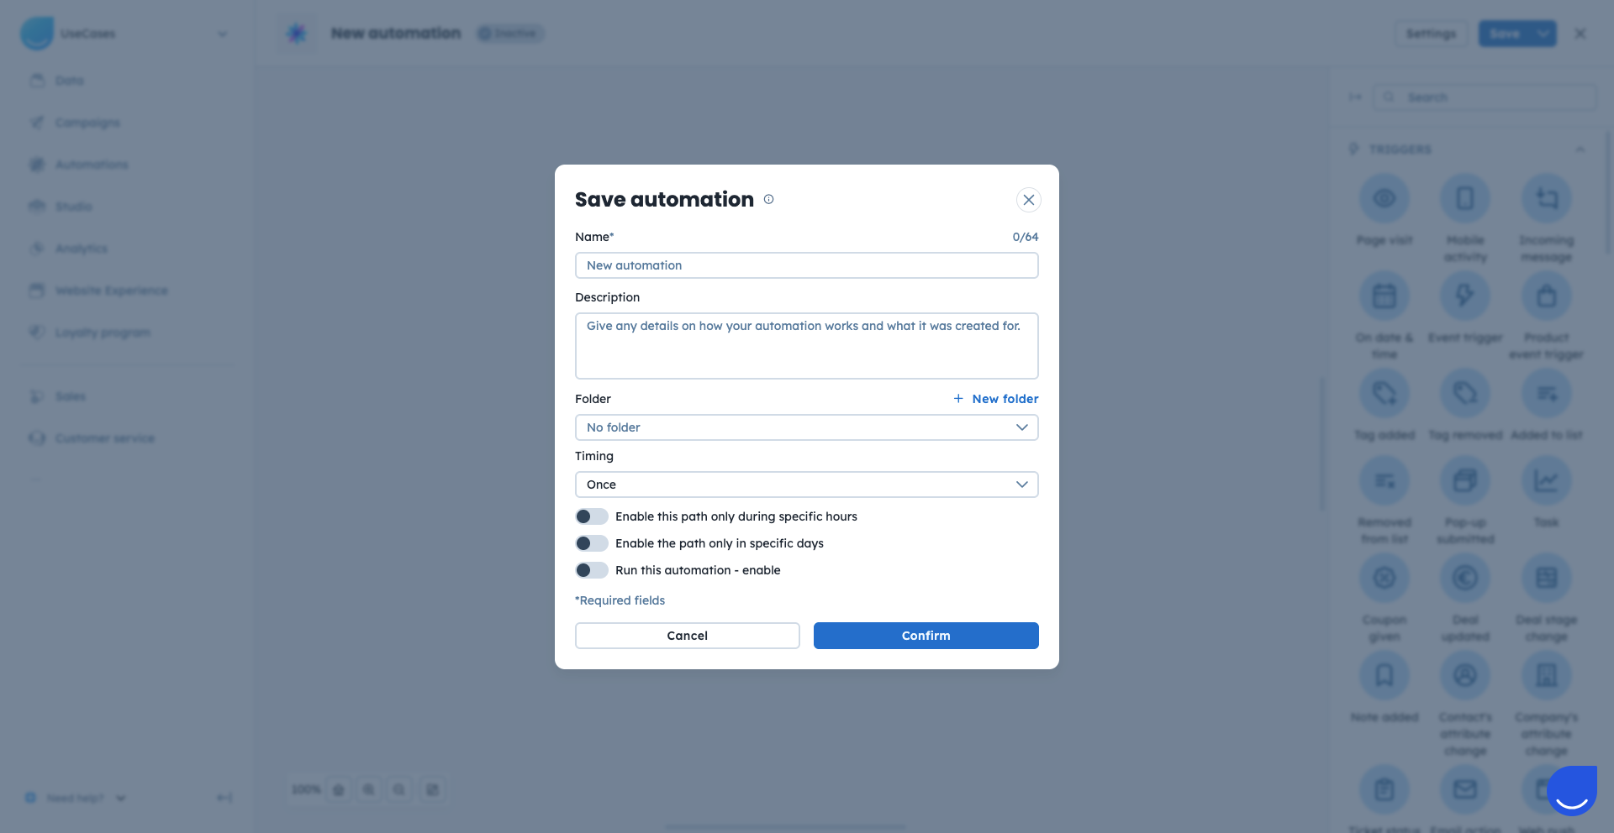The height and width of the screenshot is (833, 1614).
Task: Click the Cancel button
Action: 687,636
